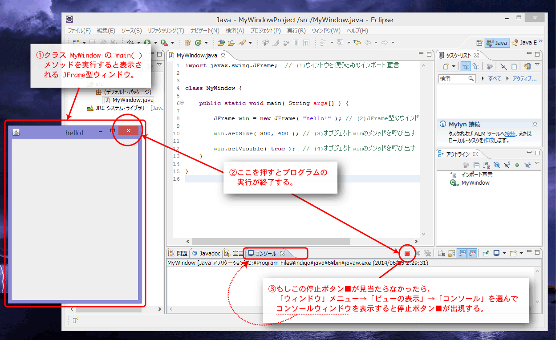556x340 pixels.
Task: Click the アクティブ... link in Task List
Action: click(524, 78)
